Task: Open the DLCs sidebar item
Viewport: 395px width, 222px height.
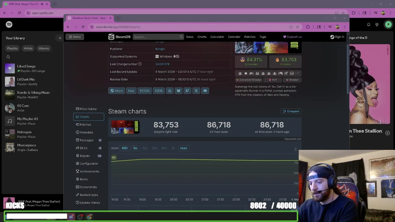Action: pyautogui.click(x=89, y=148)
